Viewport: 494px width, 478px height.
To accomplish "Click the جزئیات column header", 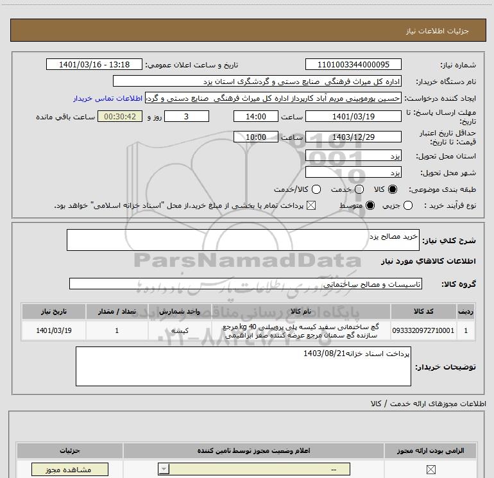I will [70, 450].
